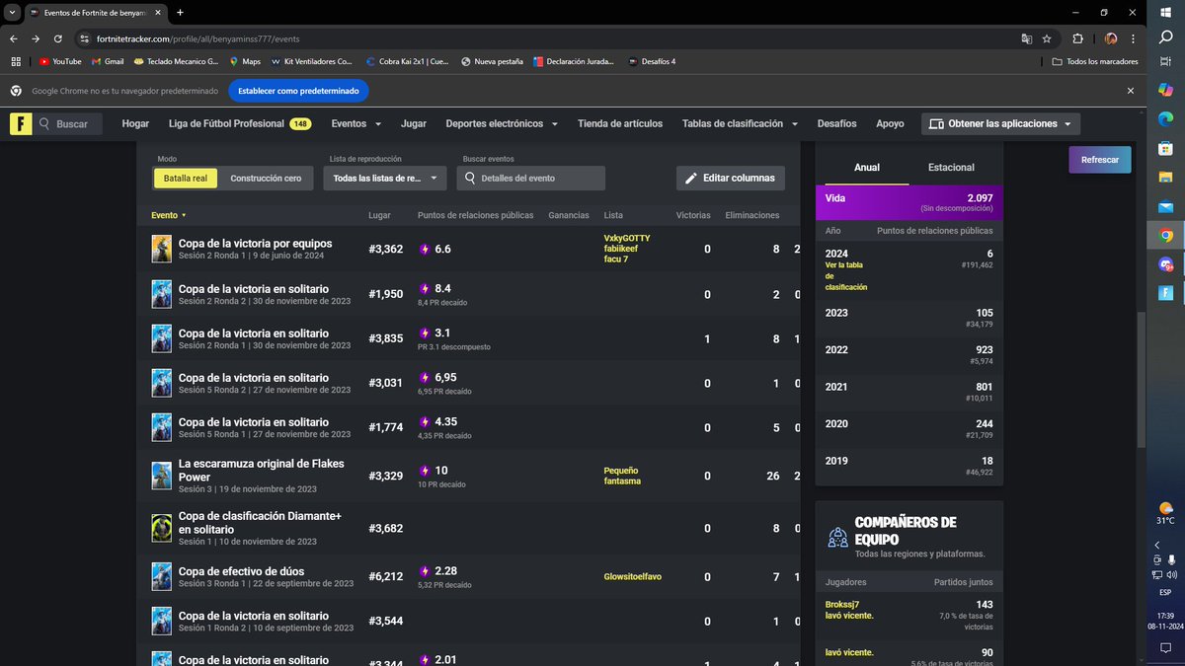Open the Chrome three-dot menu
The height and width of the screenshot is (666, 1185).
pyautogui.click(x=1132, y=38)
